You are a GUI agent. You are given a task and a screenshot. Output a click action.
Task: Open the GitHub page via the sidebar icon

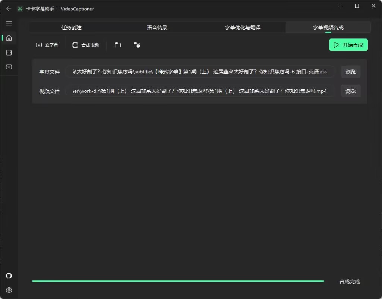[9, 276]
